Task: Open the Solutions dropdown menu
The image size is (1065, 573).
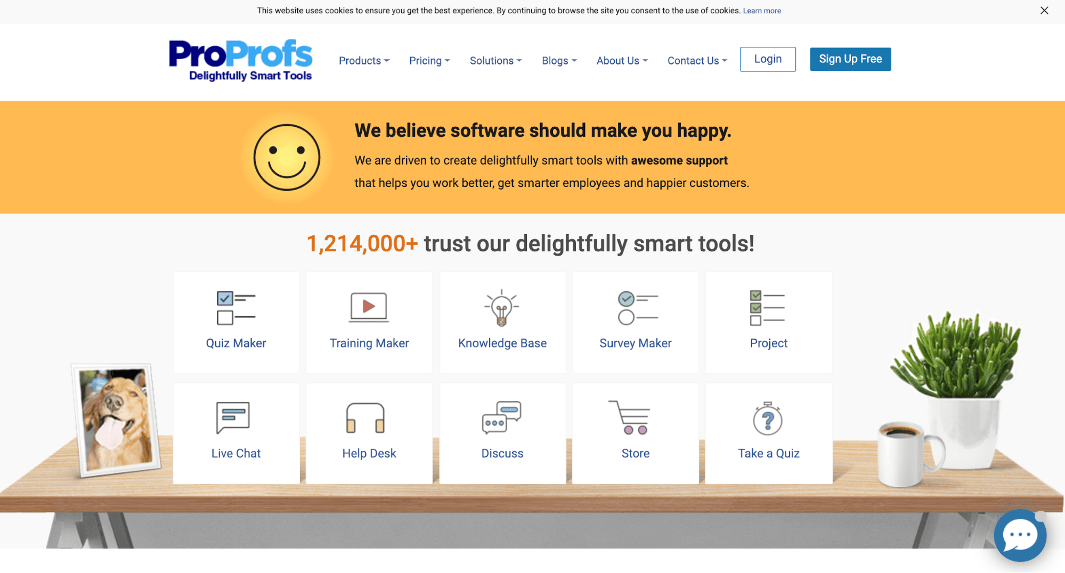Action: [x=495, y=61]
